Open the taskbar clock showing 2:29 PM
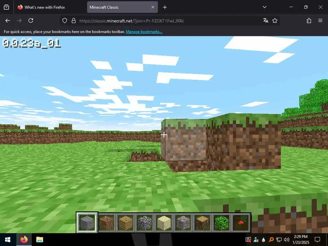The height and width of the screenshot is (246, 328). 301,240
